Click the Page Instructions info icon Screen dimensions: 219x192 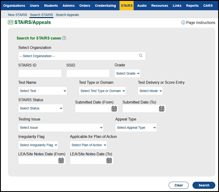click(183, 23)
